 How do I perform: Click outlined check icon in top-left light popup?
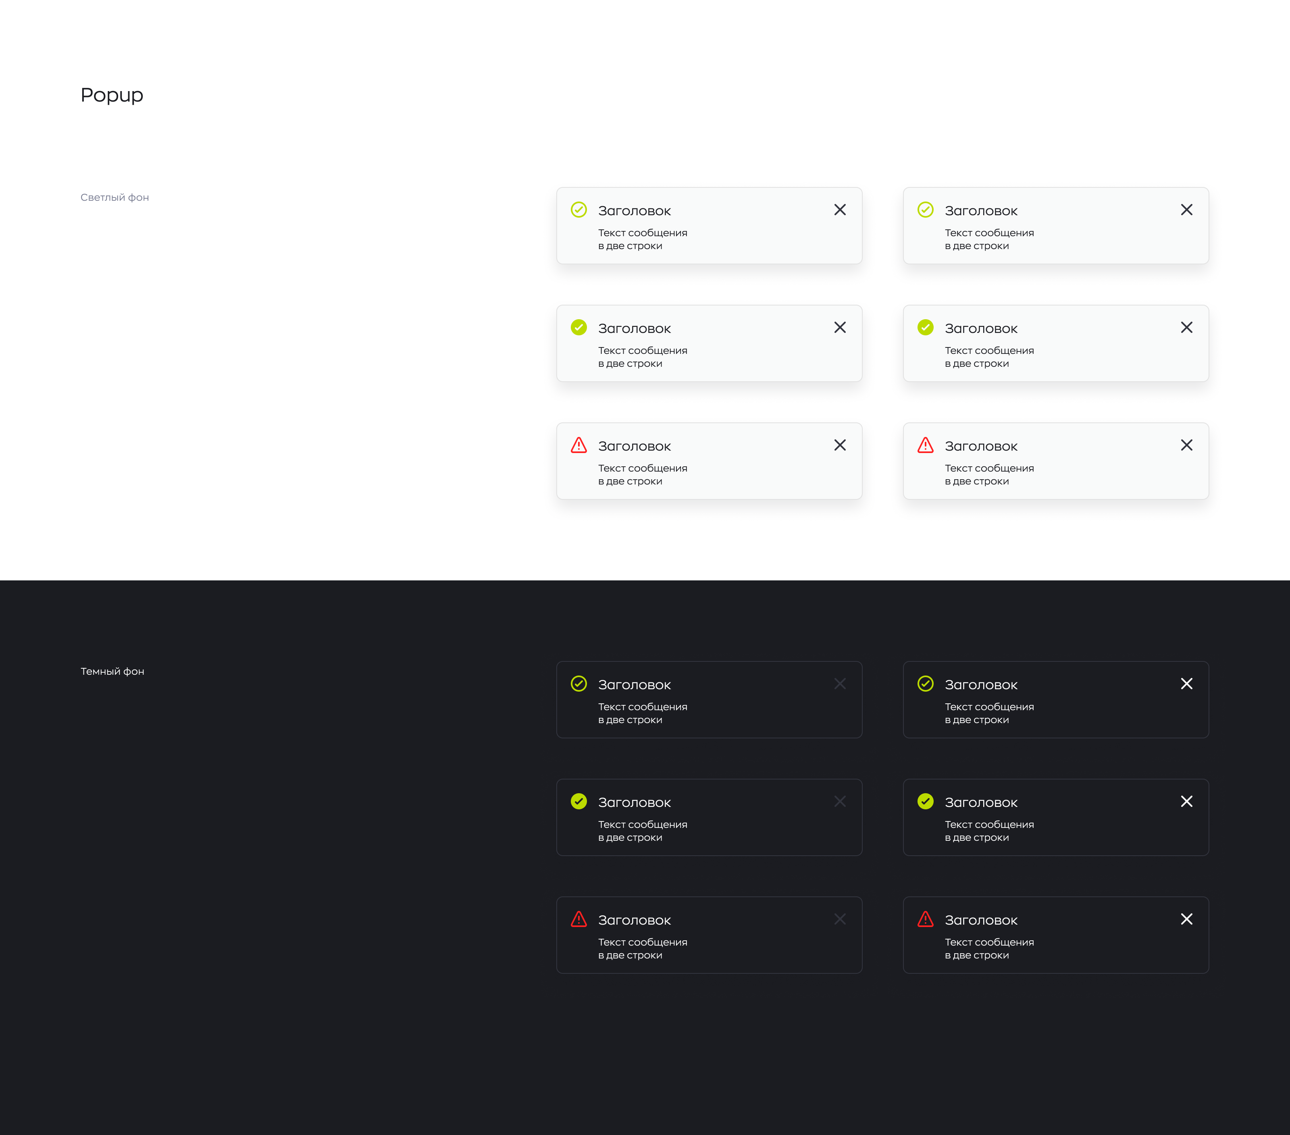[x=578, y=210]
